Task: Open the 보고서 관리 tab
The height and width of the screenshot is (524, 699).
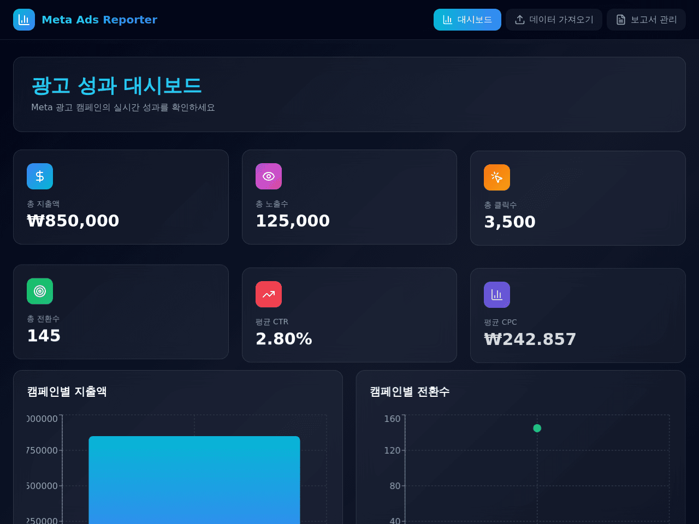Action: 646,20
